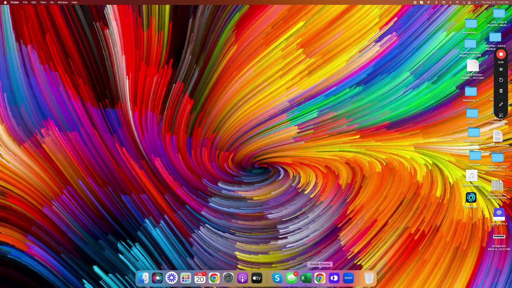Open Apple TV from the Dock
The height and width of the screenshot is (288, 512).
click(256, 278)
